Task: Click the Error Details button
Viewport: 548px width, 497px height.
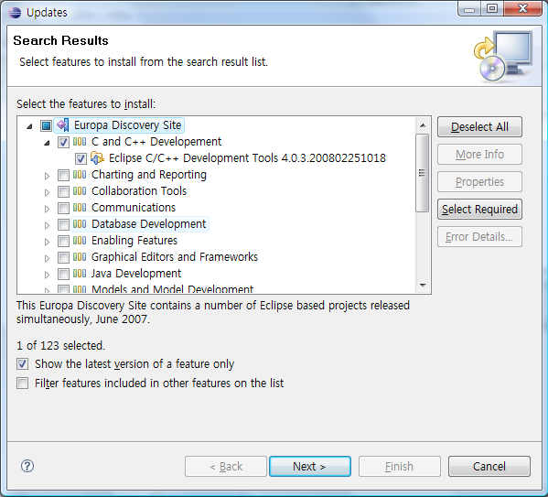Action: 479,237
